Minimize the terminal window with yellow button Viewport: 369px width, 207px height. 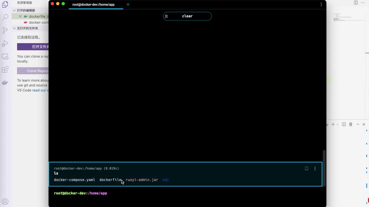(x=58, y=4)
